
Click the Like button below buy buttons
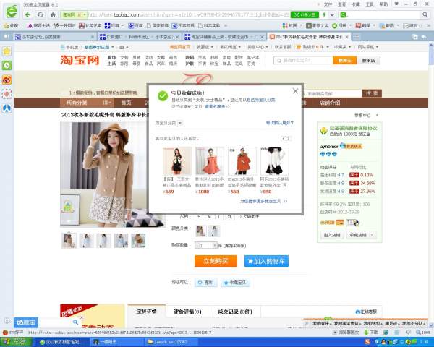click(205, 283)
